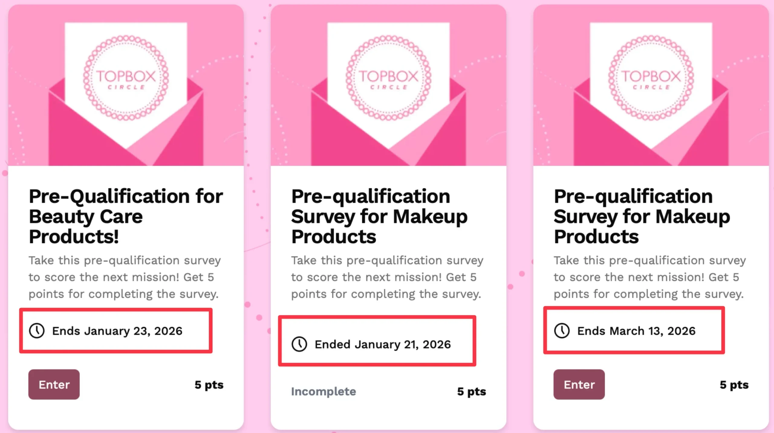Click the Topbox Circle logo on March 13 card
This screenshot has height=433, width=774.
tap(651, 78)
